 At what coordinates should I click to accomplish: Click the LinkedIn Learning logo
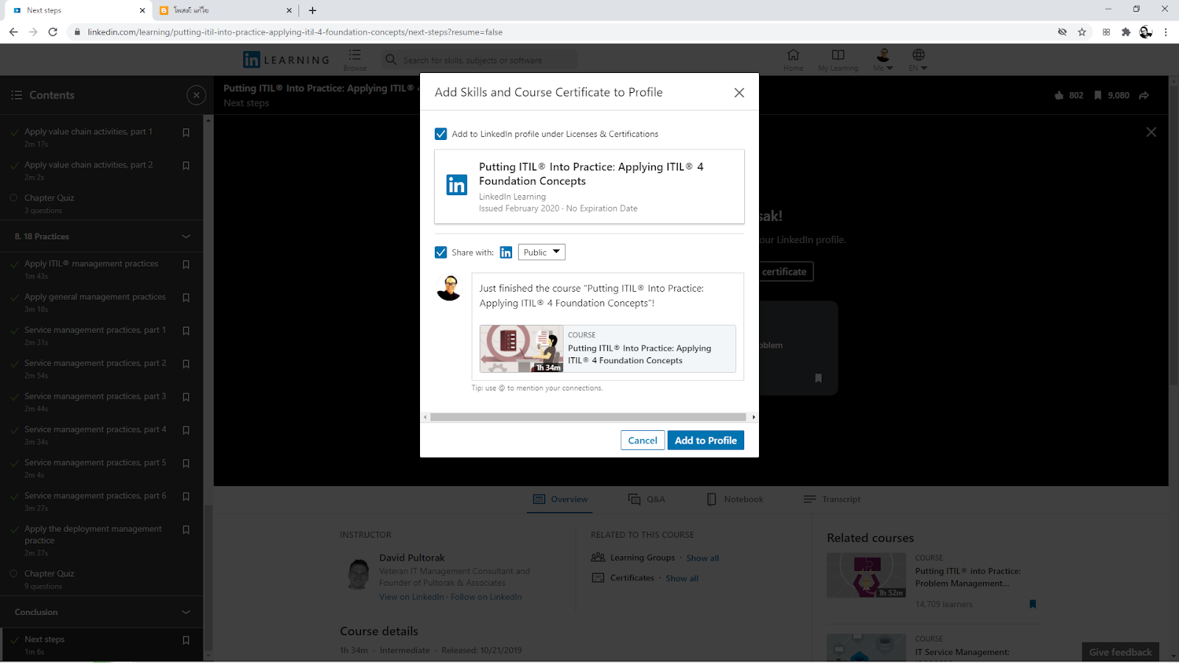(286, 60)
